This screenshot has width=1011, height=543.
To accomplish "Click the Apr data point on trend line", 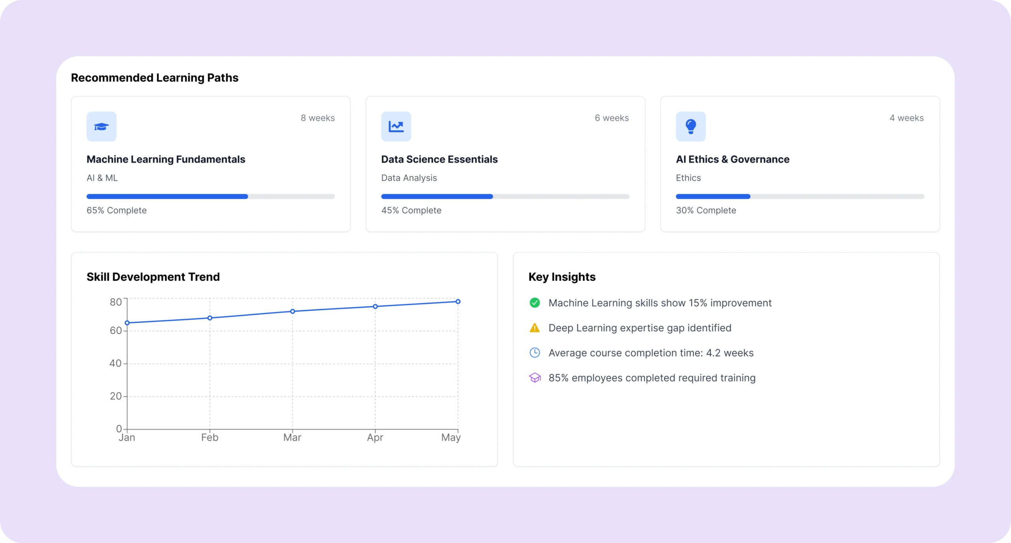I will 375,306.
